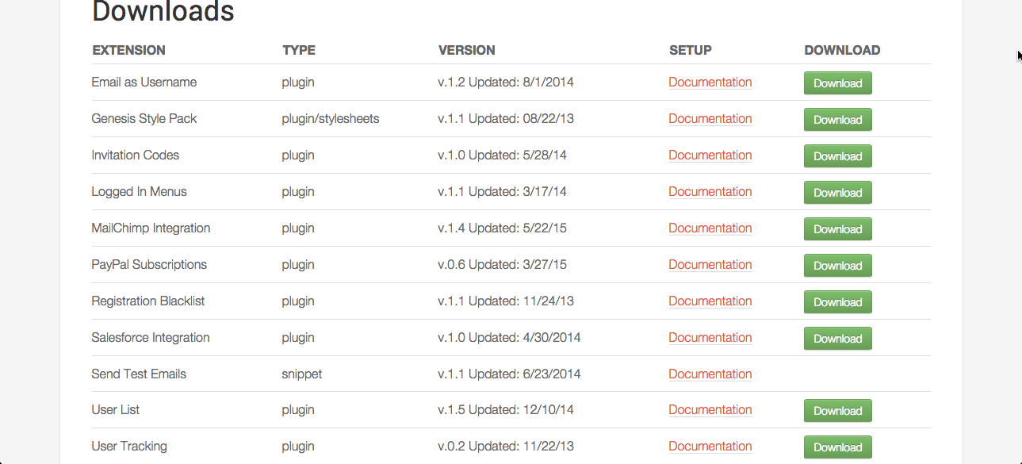Screen dimensions: 1022x464
Task: Open Genesis Style Pack Documentation link
Action: (710, 119)
